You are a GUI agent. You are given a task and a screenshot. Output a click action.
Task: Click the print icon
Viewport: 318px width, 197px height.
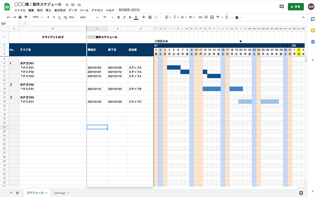(20, 17)
